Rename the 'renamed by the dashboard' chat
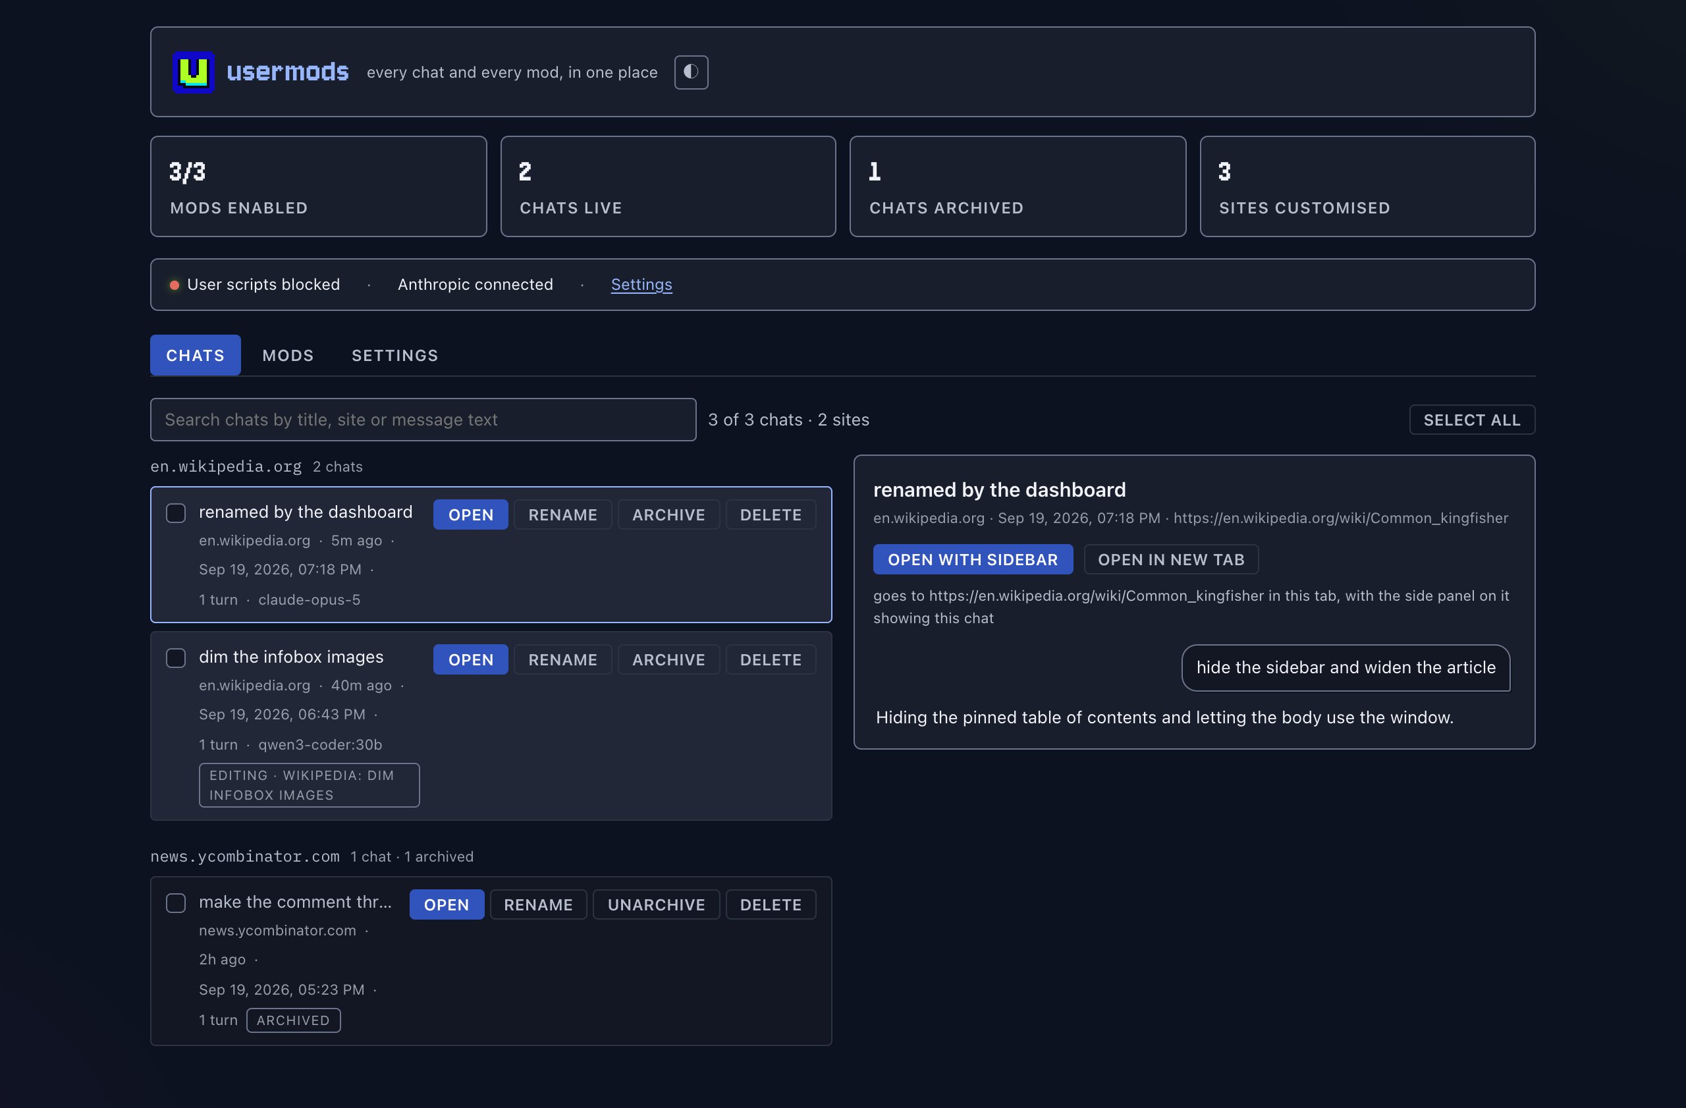This screenshot has height=1108, width=1686. 562,514
